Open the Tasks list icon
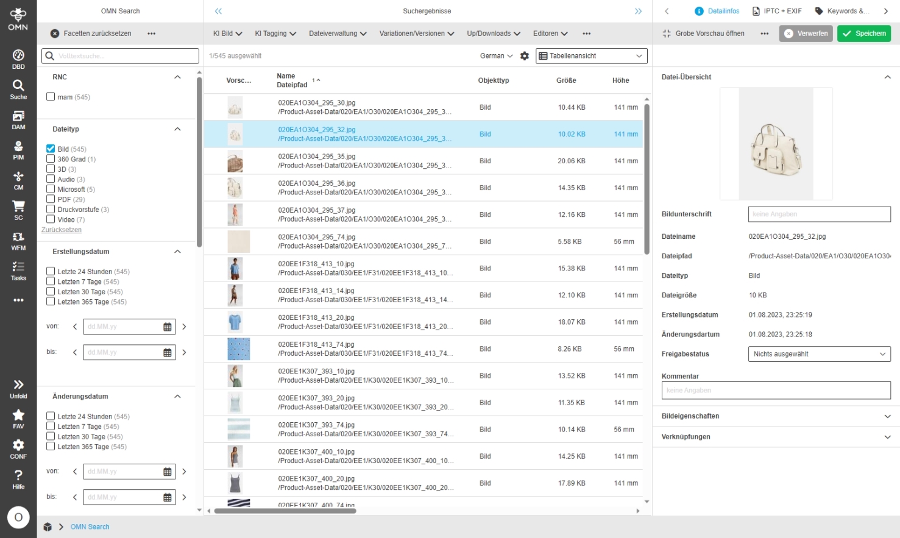 click(18, 271)
